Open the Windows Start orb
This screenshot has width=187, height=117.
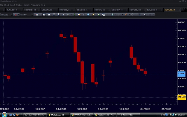click(x=4, y=115)
